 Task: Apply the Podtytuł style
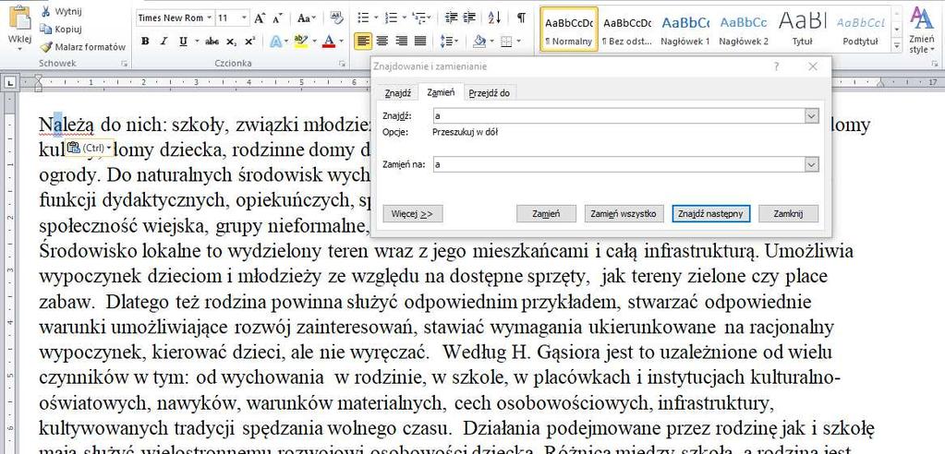click(x=861, y=30)
